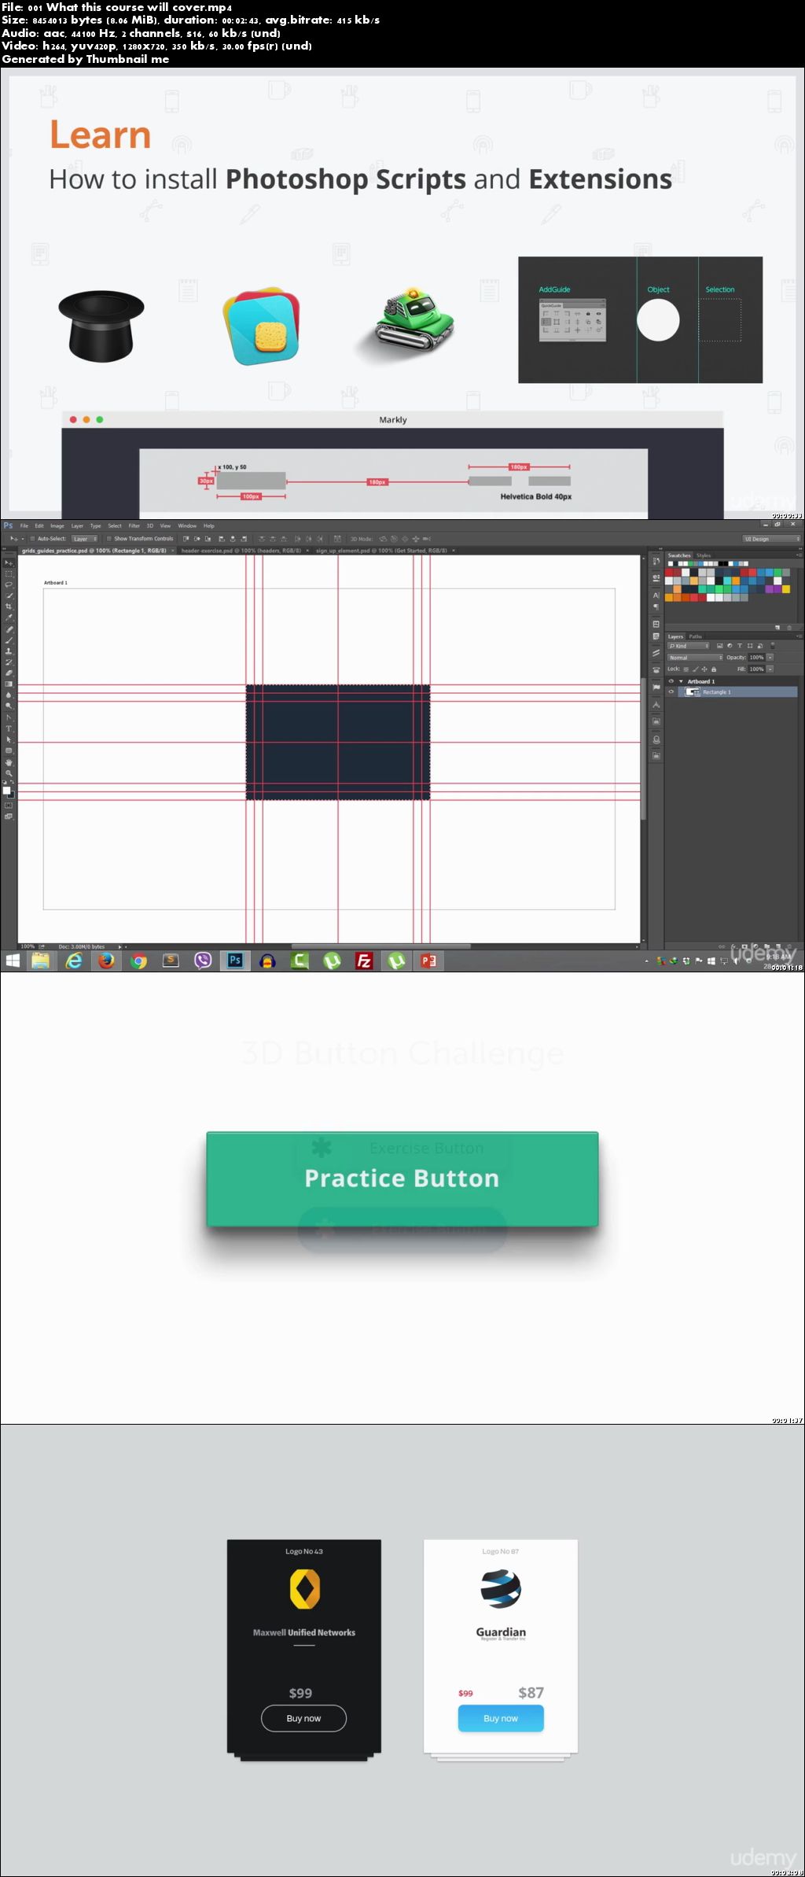Select the Type tool in toolbar
Viewport: 805px width, 1877px height.
pyautogui.click(x=9, y=728)
